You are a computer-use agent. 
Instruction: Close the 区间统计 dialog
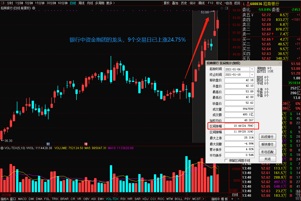click(x=280, y=63)
